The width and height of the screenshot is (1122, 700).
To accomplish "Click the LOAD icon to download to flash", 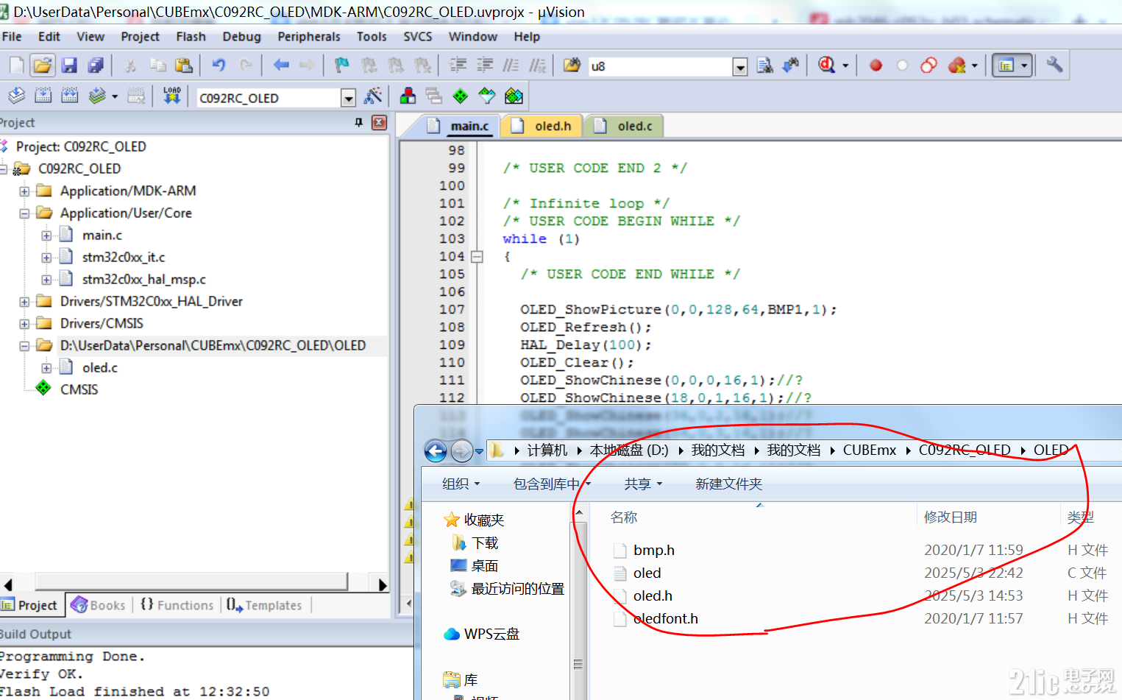I will pyautogui.click(x=171, y=96).
